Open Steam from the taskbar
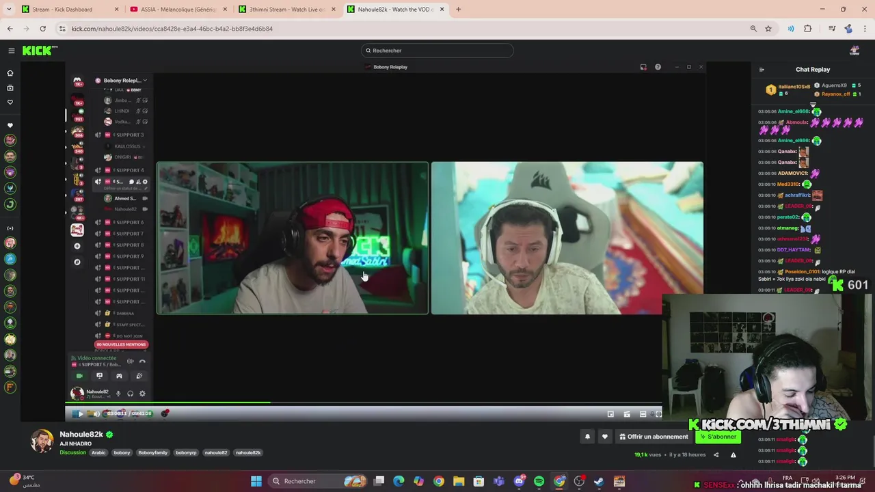This screenshot has width=875, height=492. point(599,481)
